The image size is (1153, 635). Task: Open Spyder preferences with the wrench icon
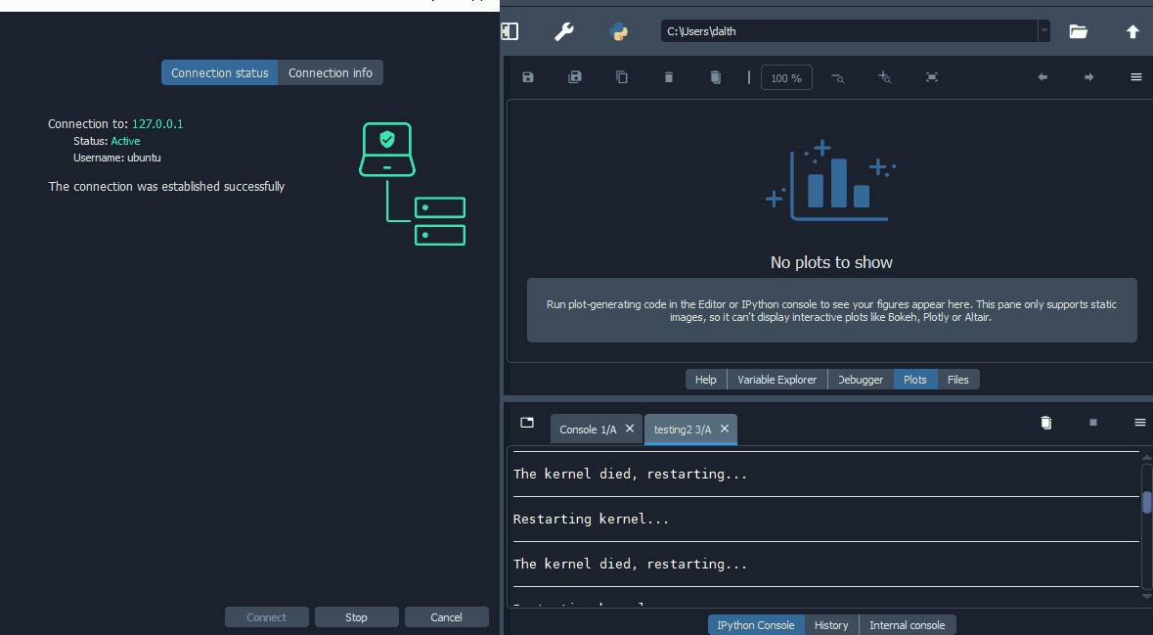coord(563,31)
